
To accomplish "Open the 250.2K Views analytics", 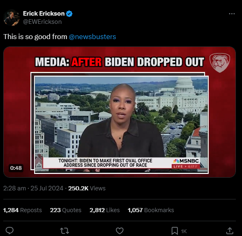I will [x=87, y=188].
